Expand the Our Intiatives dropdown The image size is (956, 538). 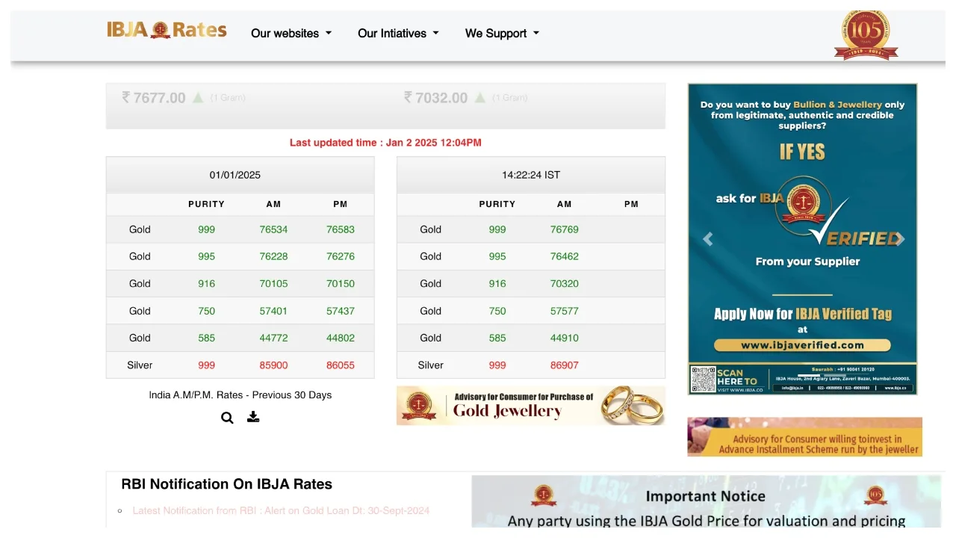[x=398, y=33]
